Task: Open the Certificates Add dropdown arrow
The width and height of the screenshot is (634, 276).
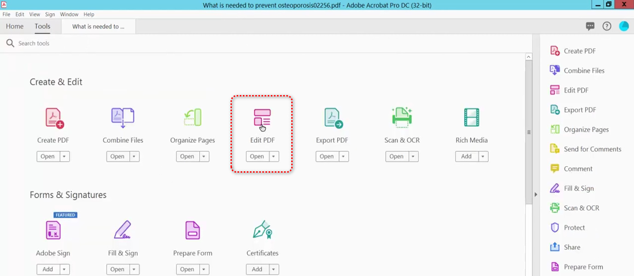Action: pos(274,270)
